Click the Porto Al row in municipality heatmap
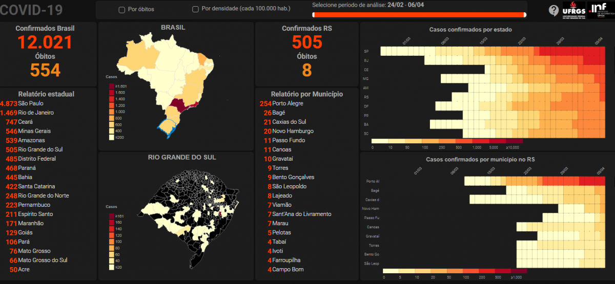The width and height of the screenshot is (615, 284). pyautogui.click(x=373, y=181)
